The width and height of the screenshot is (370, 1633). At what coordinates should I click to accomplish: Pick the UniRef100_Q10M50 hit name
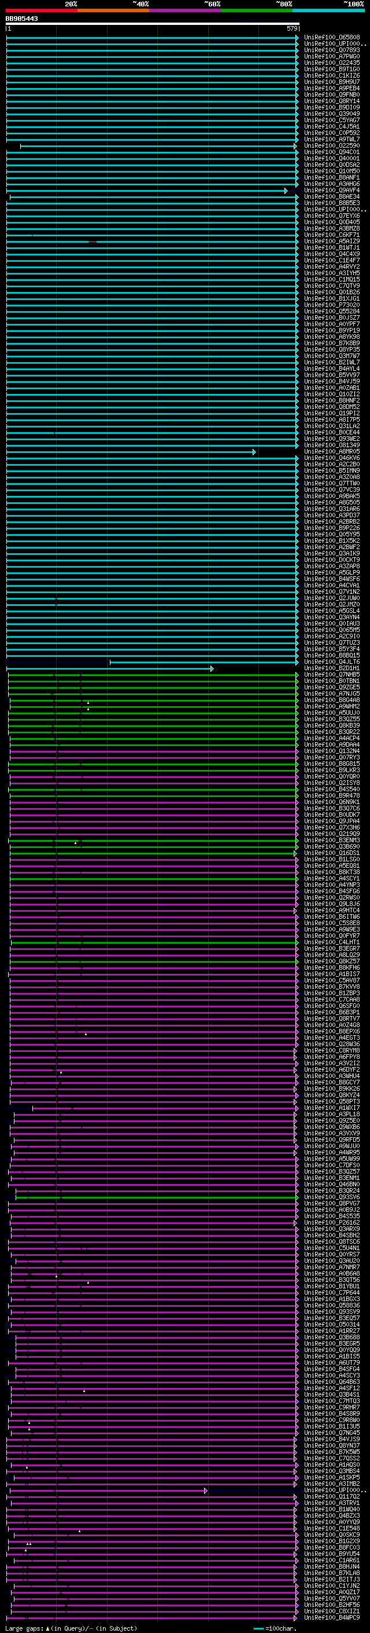332,171
